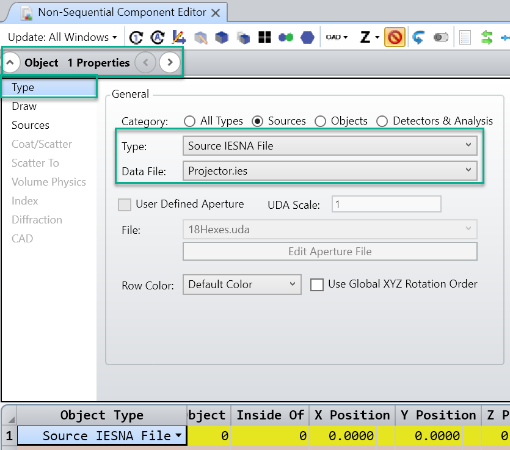Open the Data File dropdown showing Projector.ies
The image size is (510, 450).
(x=330, y=171)
